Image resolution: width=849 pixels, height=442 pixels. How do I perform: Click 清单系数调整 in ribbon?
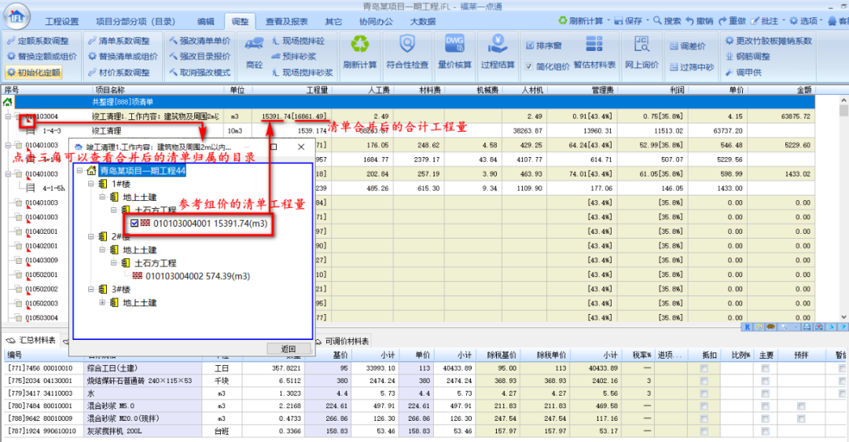(x=119, y=41)
